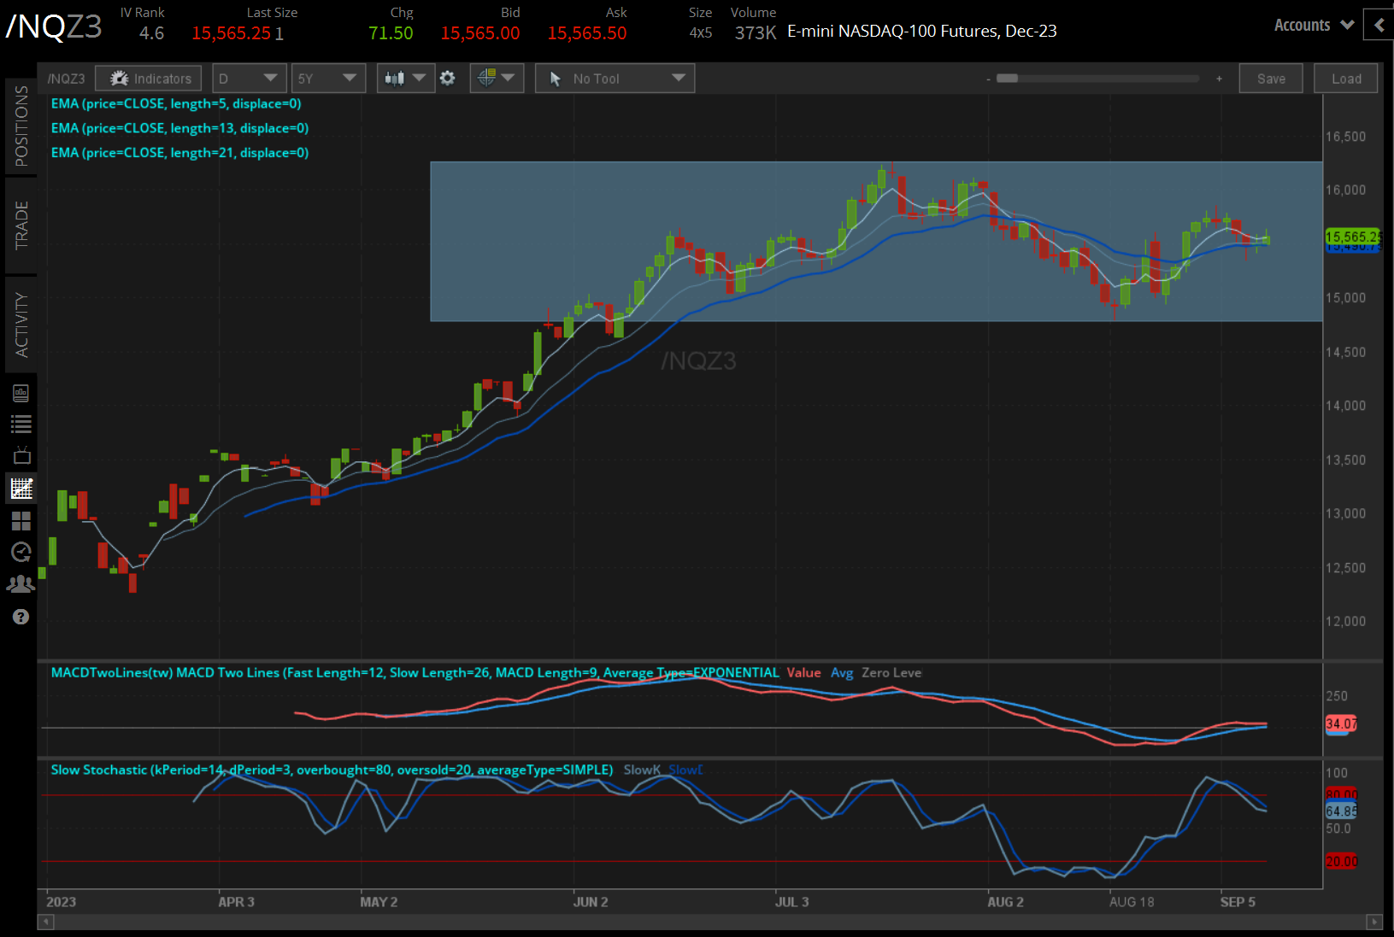Click the TV media icon in sidebar
The width and height of the screenshot is (1394, 937).
pyautogui.click(x=21, y=455)
